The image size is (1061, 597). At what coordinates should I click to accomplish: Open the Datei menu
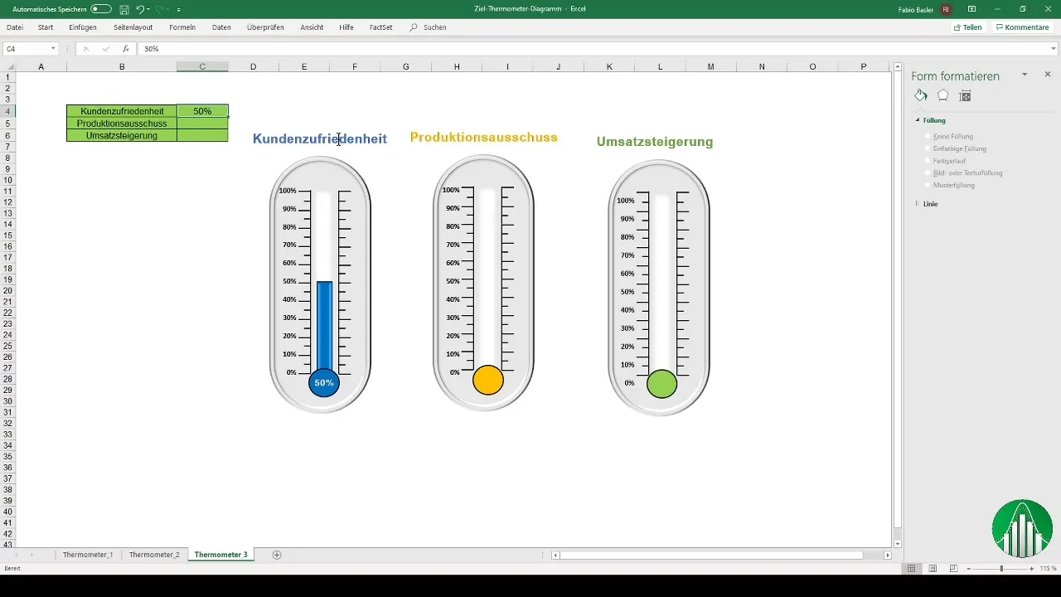(15, 27)
